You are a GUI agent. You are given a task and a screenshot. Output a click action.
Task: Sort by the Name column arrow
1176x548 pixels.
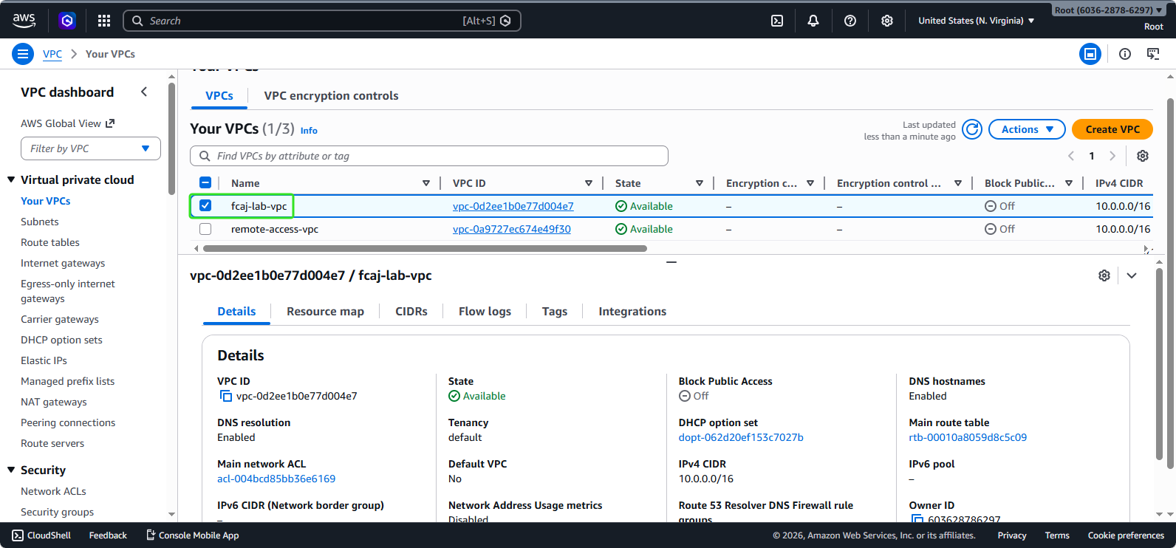[426, 183]
